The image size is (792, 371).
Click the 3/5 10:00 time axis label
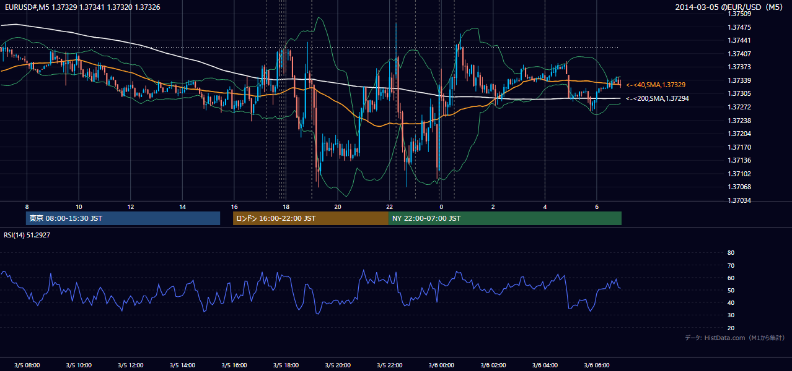(x=79, y=365)
